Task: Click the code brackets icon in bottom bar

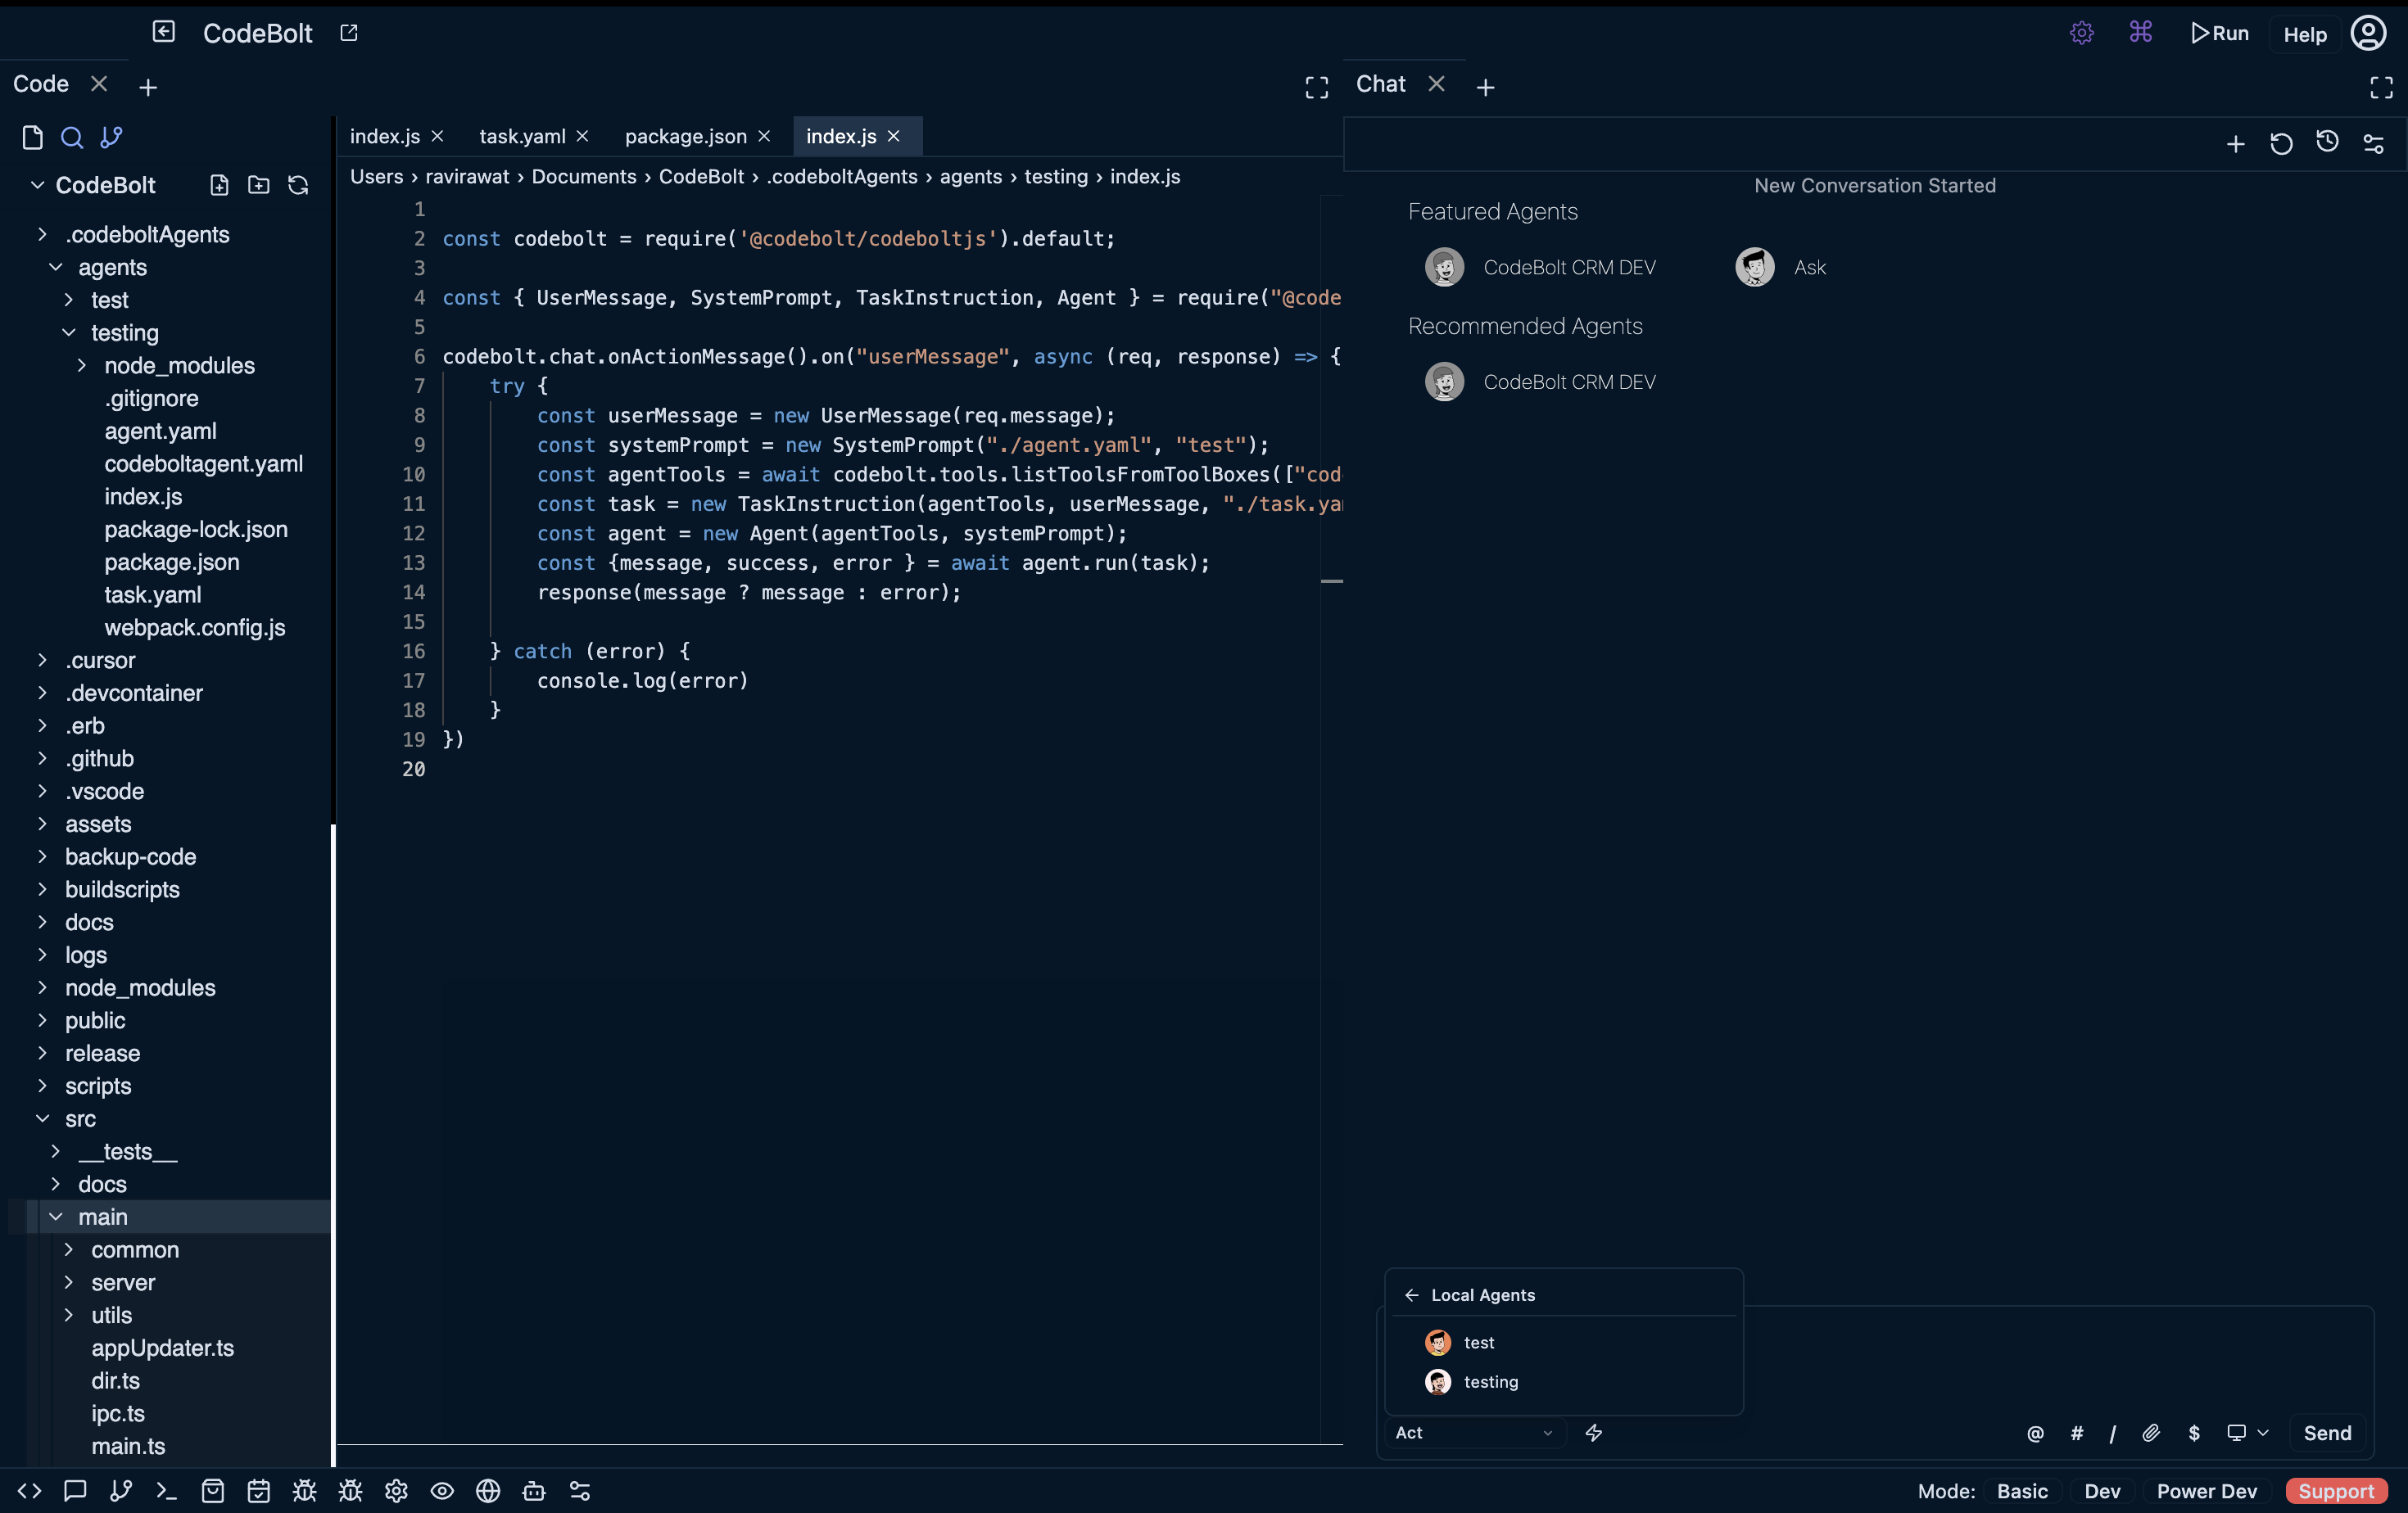Action: tap(29, 1491)
